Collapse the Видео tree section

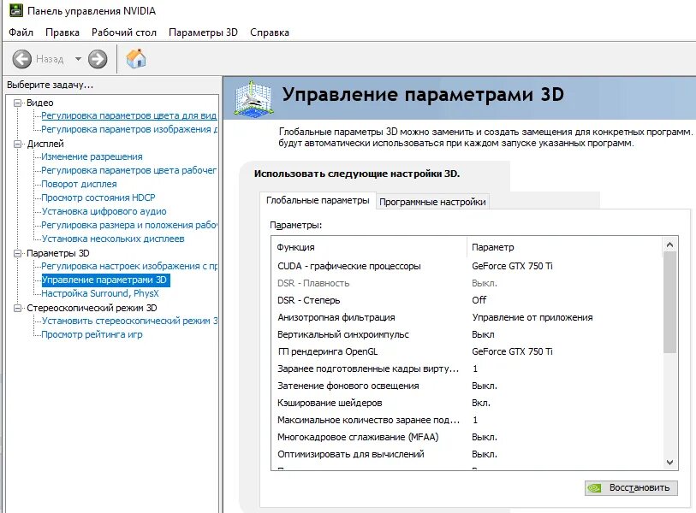(x=16, y=102)
